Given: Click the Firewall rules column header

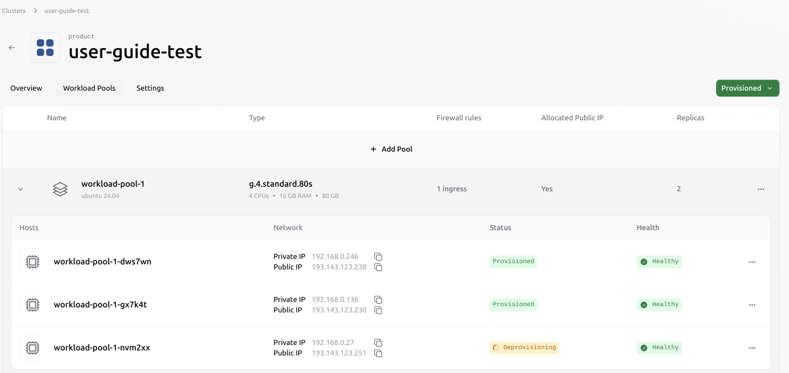Looking at the screenshot, I should (459, 118).
